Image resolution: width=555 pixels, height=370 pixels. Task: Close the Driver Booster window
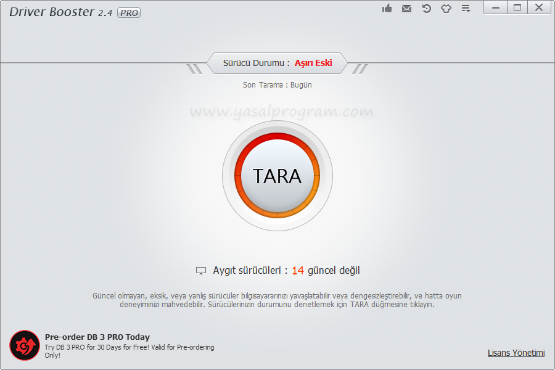[x=539, y=7]
